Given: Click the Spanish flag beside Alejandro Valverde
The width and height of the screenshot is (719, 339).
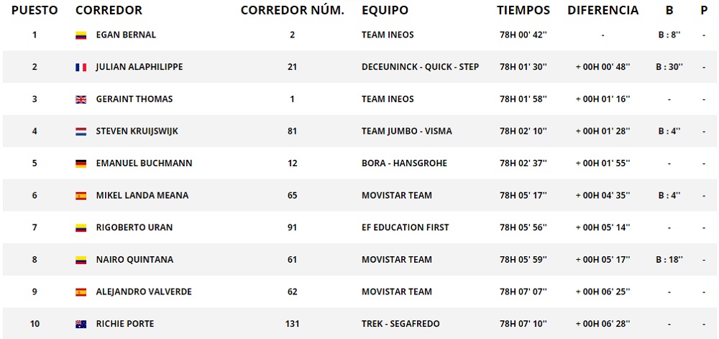Looking at the screenshot, I should [x=81, y=292].
